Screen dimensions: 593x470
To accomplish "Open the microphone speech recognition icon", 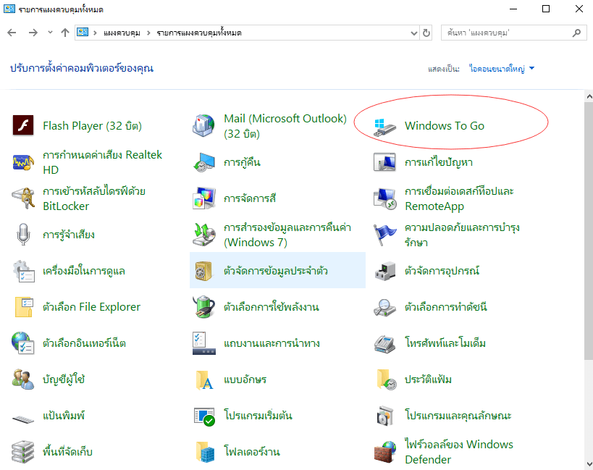I will pyautogui.click(x=24, y=235).
